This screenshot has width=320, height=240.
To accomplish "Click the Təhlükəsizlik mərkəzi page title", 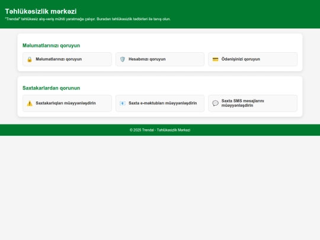I will pyautogui.click(x=41, y=11).
